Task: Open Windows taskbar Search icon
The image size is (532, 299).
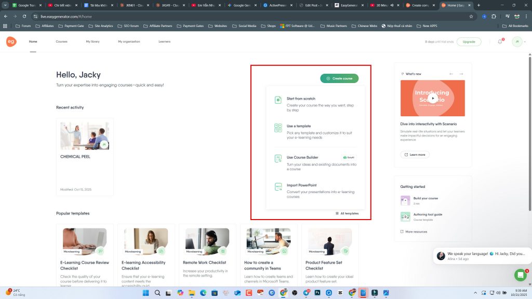Action: pyautogui.click(x=157, y=293)
